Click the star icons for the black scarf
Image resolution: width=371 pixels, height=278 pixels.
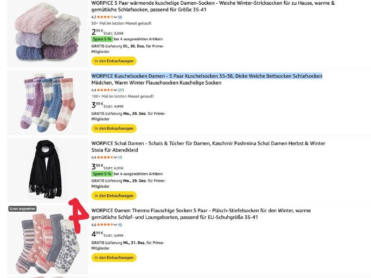(x=105, y=158)
